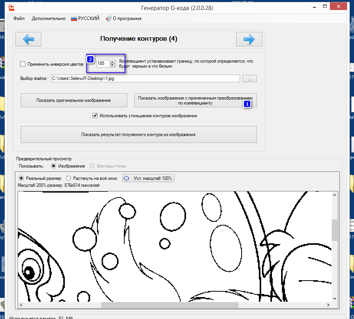The height and width of the screenshot is (319, 354).
Task: Click the vertical scrollbar thumb in preview
Action: point(334,230)
